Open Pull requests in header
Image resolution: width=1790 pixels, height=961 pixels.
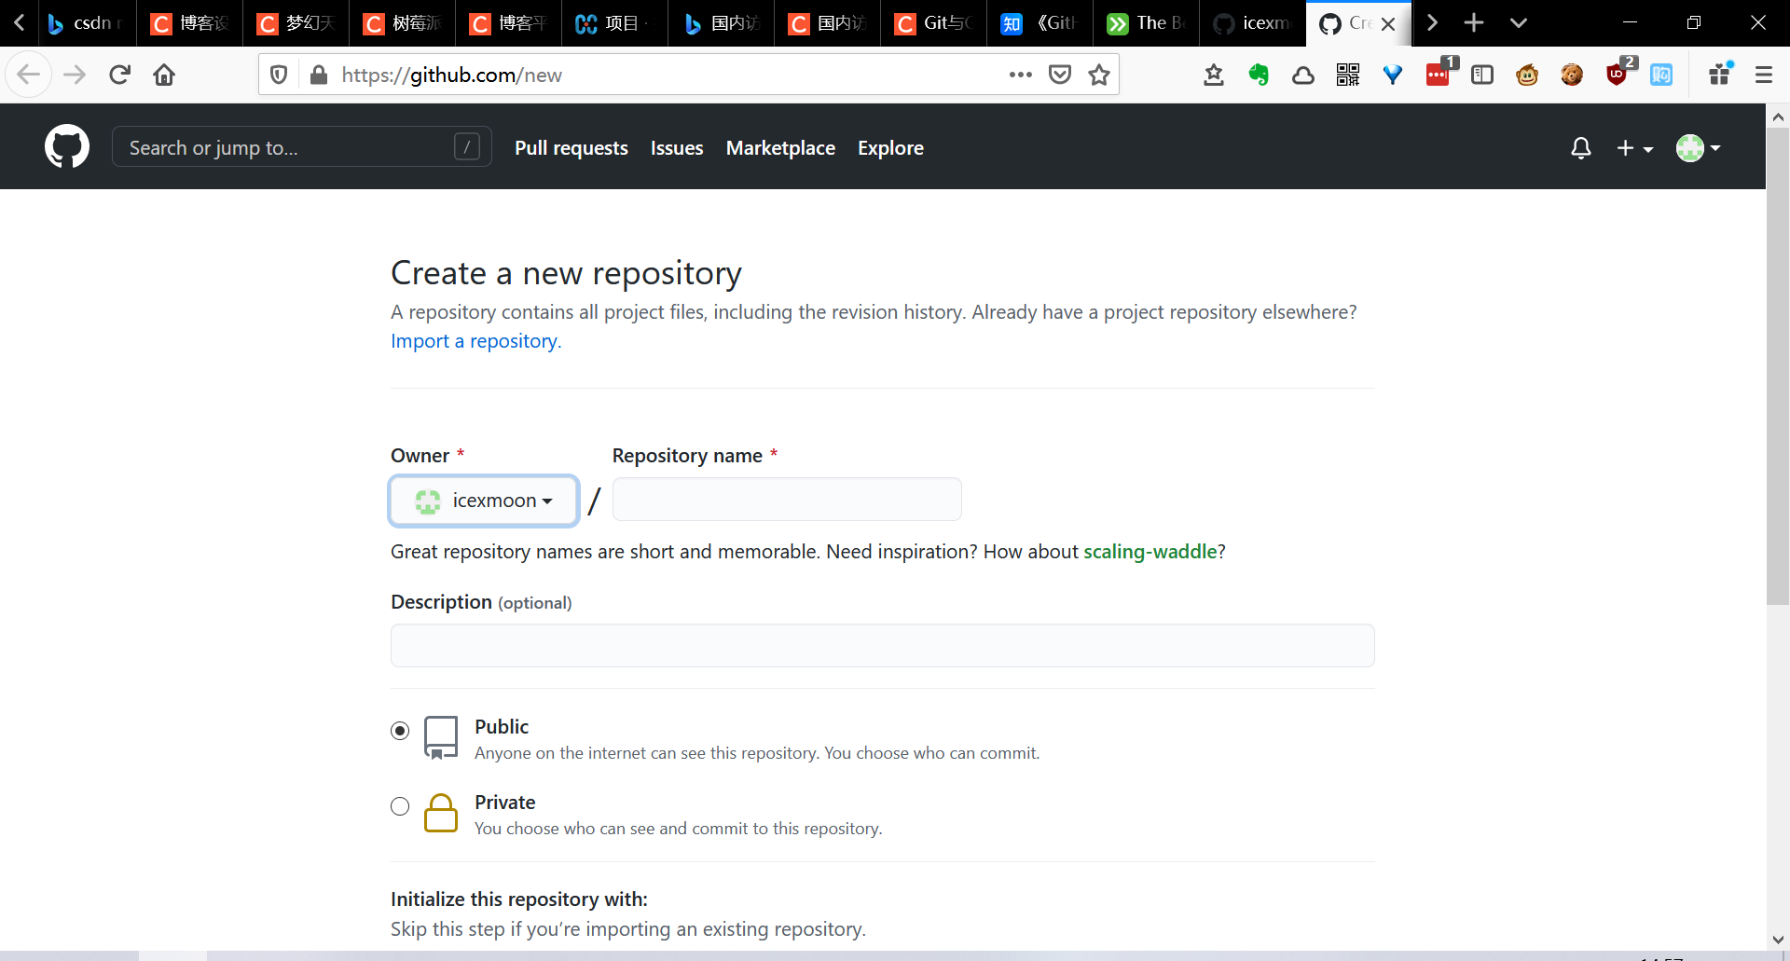click(x=571, y=148)
